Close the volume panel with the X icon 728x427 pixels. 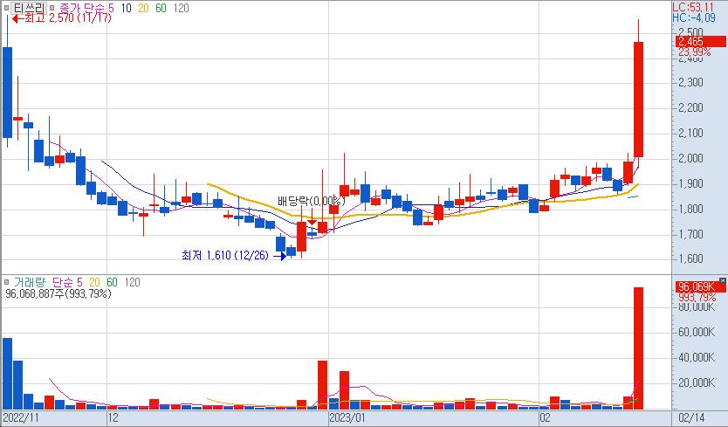pyautogui.click(x=723, y=280)
